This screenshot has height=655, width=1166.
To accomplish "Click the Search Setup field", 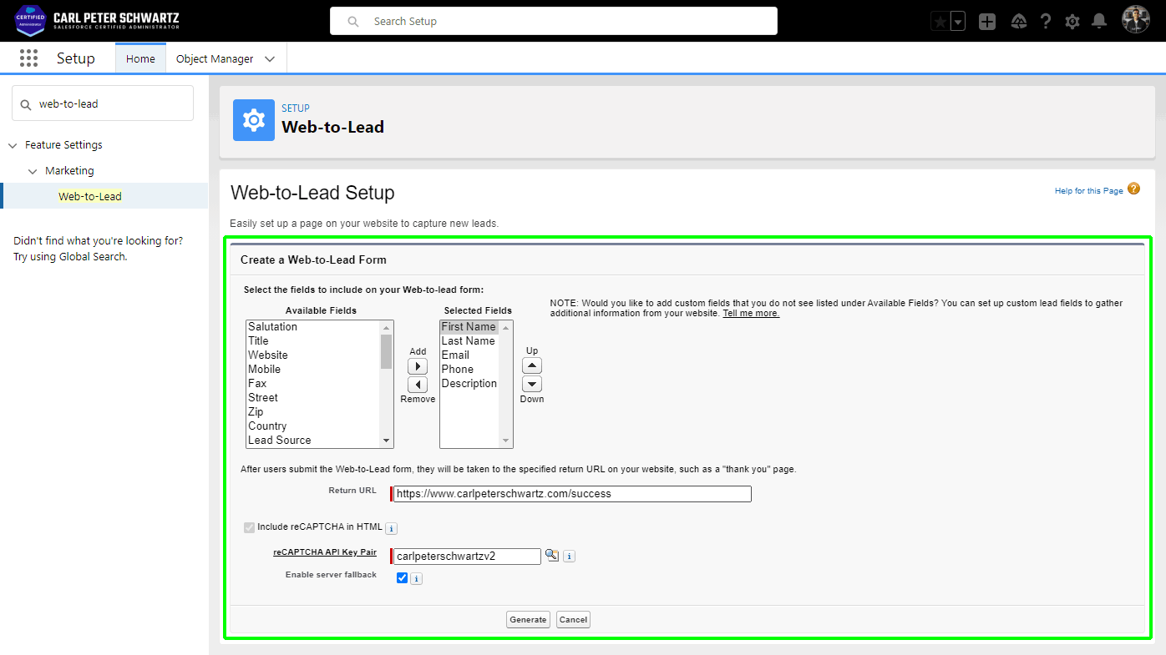I will click(554, 21).
